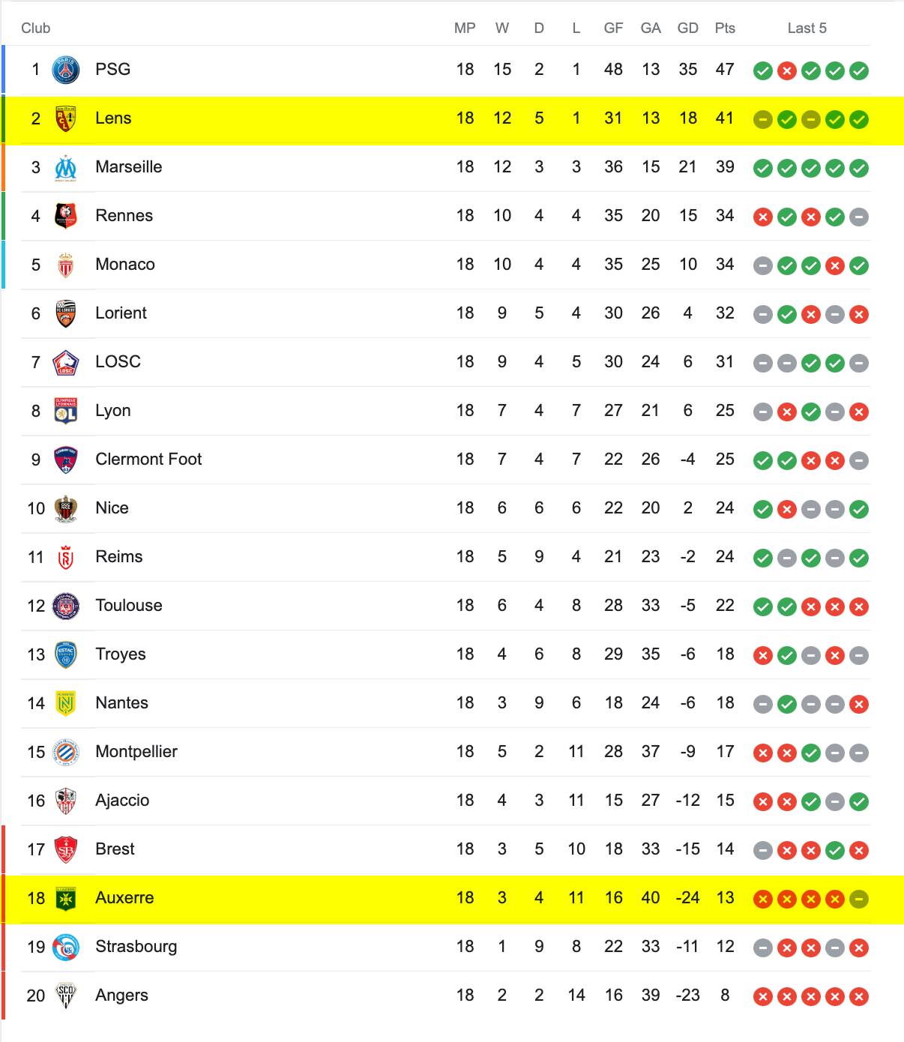904x1042 pixels.
Task: Click the Montpellier team name
Action: 136,752
